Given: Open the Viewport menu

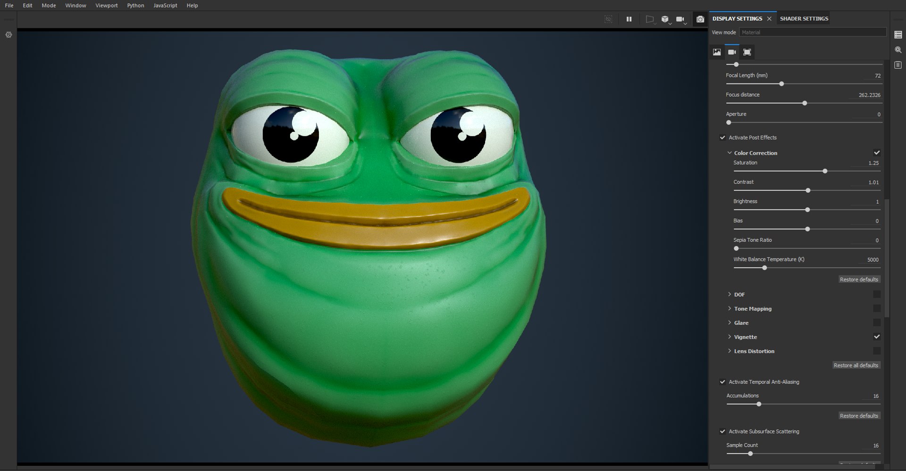Looking at the screenshot, I should tap(107, 5).
